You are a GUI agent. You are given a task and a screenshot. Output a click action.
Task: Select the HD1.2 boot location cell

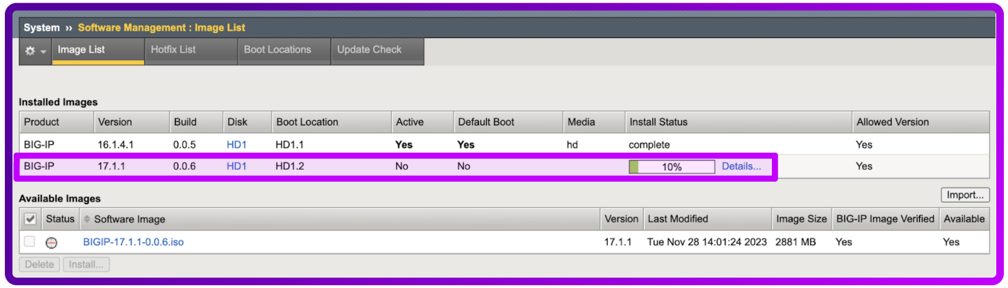coord(289,166)
